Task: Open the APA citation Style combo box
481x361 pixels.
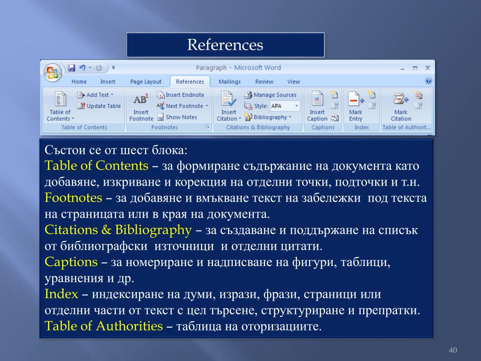Action: (285, 106)
